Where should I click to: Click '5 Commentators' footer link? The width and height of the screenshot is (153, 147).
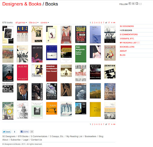(39, 136)
